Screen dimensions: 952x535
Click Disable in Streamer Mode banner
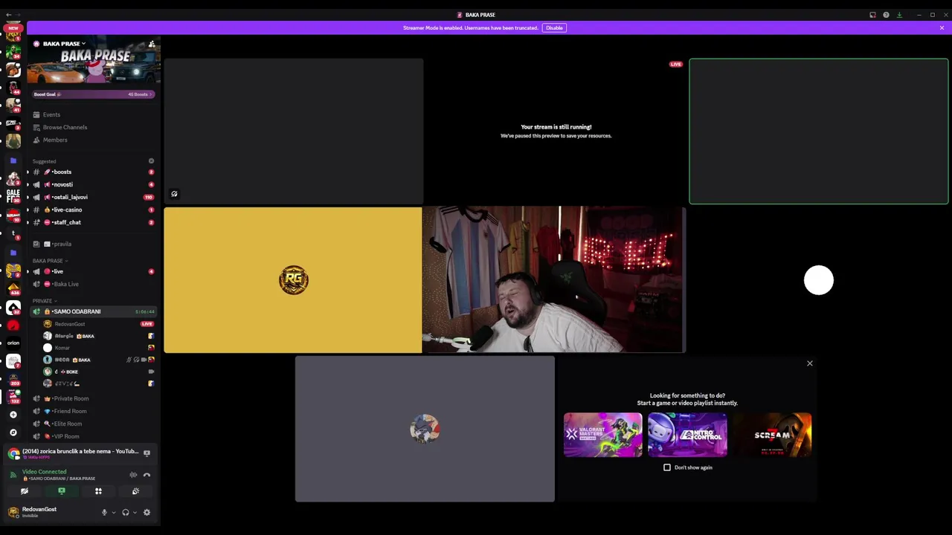pos(554,28)
